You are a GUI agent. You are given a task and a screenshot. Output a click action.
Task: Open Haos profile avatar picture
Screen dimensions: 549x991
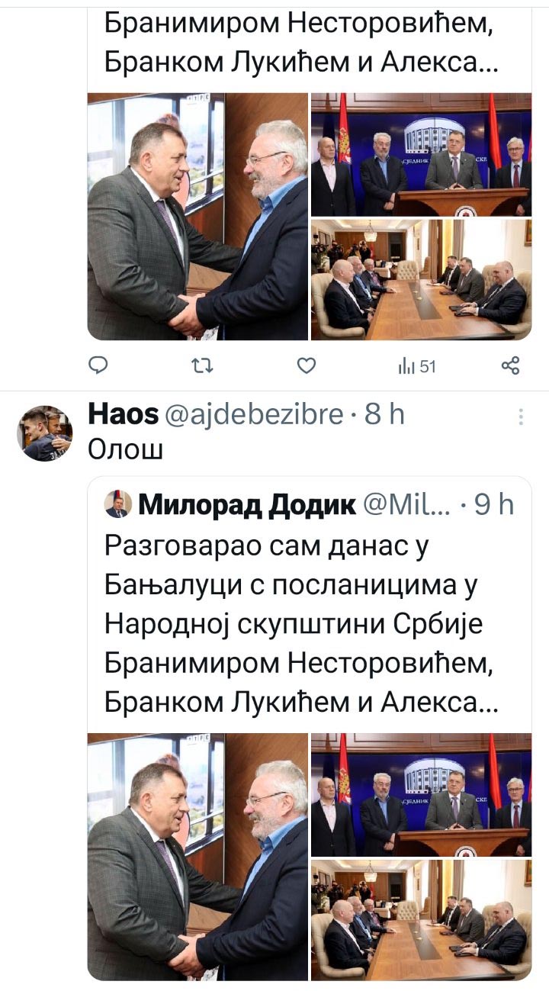tap(44, 433)
